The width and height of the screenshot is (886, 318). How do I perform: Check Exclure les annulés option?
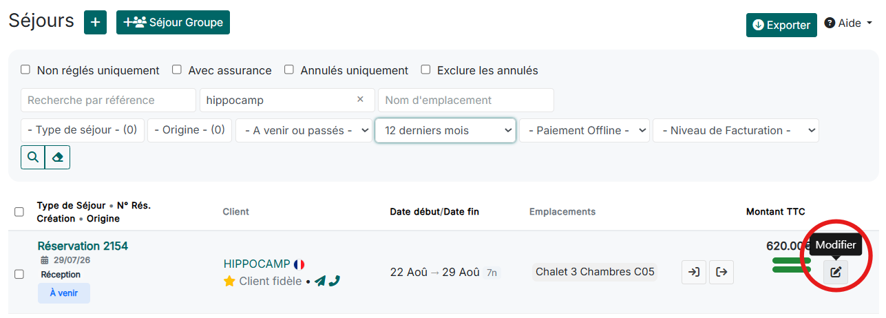pos(425,70)
